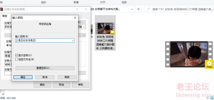Screen dimensions: 214x100
Task: Click the question mark help icon
Action: 77,9
